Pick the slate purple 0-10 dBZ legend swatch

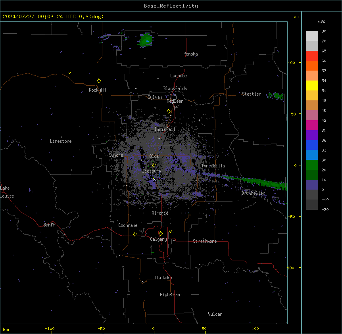pos(312,185)
